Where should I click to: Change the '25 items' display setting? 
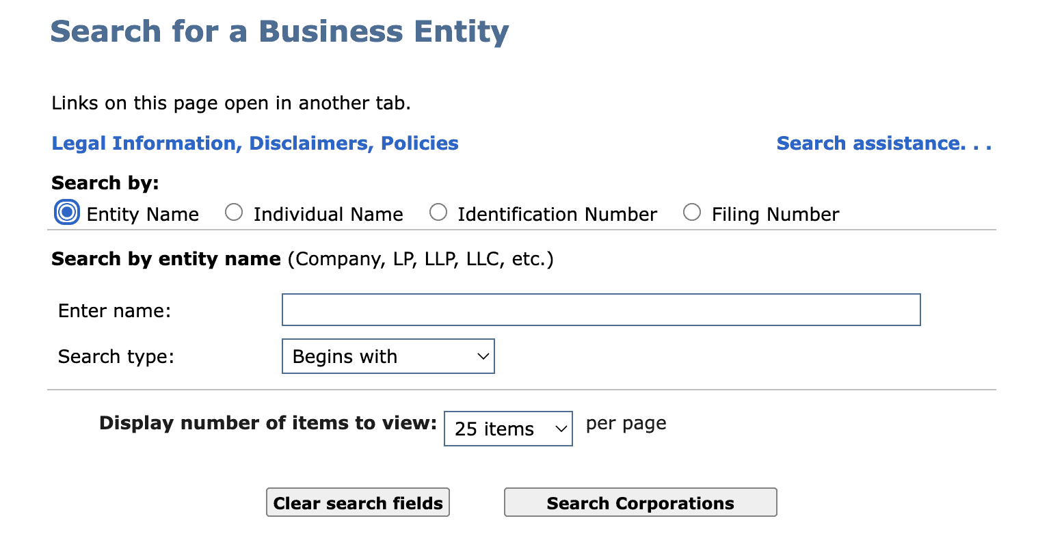tap(508, 429)
